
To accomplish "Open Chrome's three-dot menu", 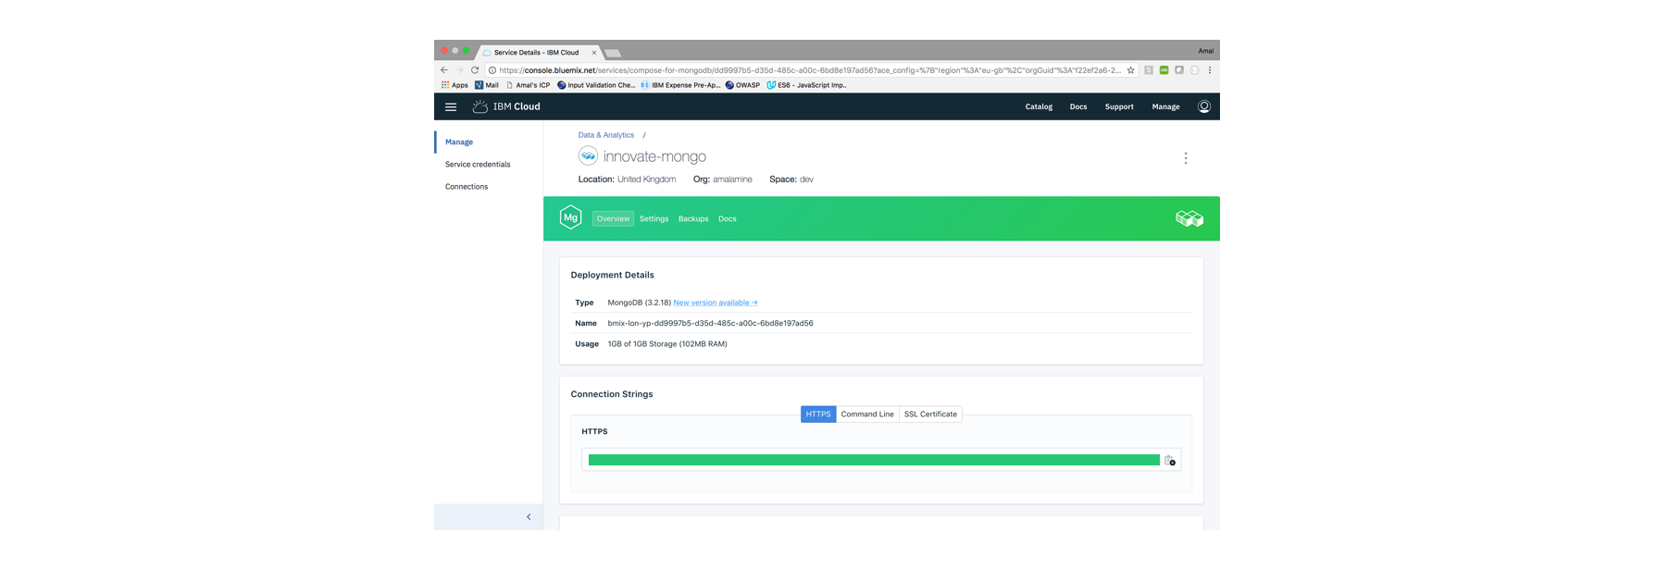I will [1210, 69].
